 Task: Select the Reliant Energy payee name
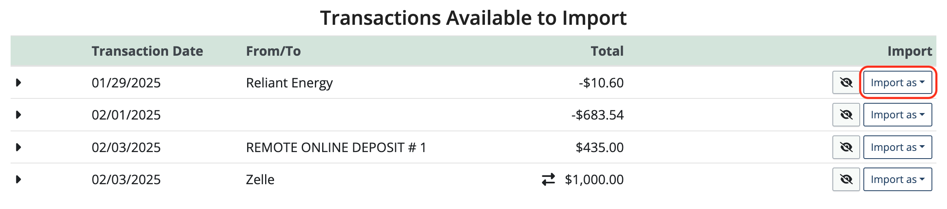[289, 83]
